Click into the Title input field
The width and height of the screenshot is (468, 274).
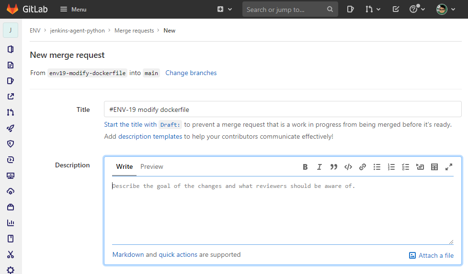(x=283, y=110)
